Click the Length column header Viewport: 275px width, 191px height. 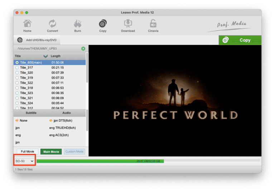[56, 56]
